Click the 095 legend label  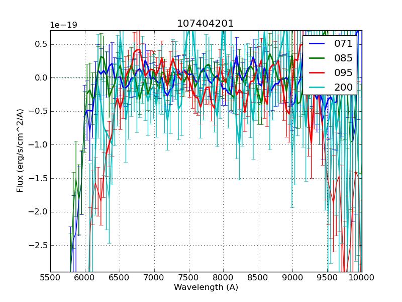click(343, 72)
